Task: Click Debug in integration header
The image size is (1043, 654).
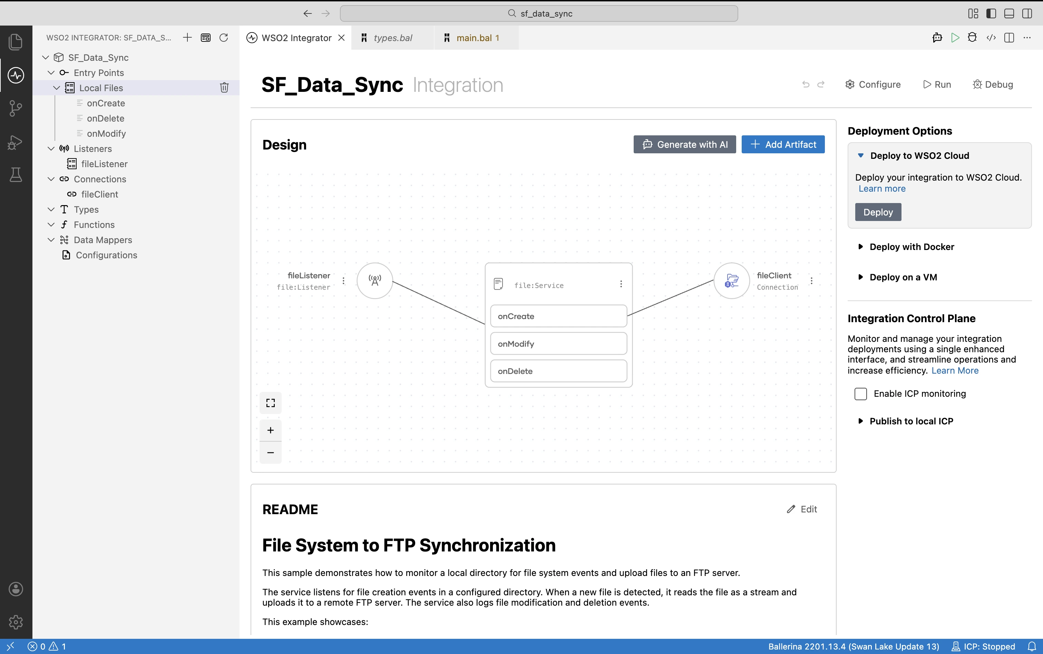Action: (992, 84)
